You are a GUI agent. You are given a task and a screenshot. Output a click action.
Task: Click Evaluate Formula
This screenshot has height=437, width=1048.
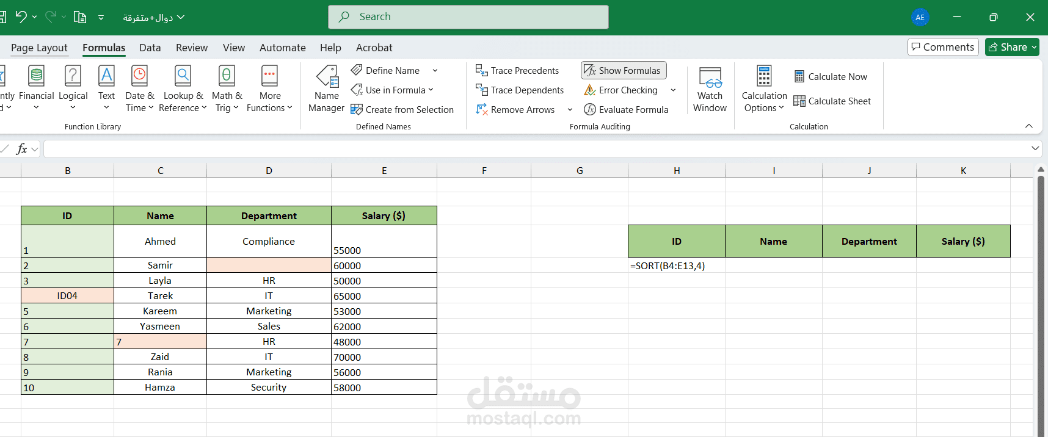(626, 110)
